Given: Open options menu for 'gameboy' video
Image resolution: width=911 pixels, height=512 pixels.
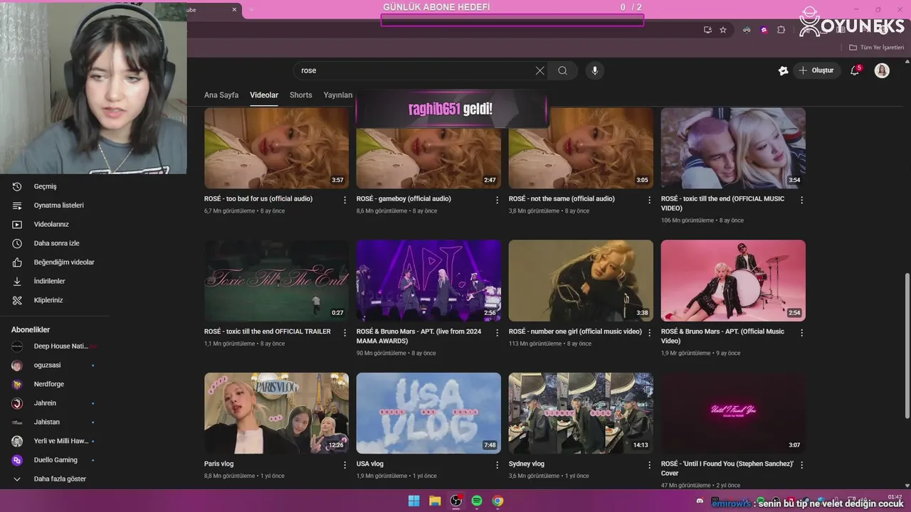Looking at the screenshot, I should pyautogui.click(x=497, y=200).
